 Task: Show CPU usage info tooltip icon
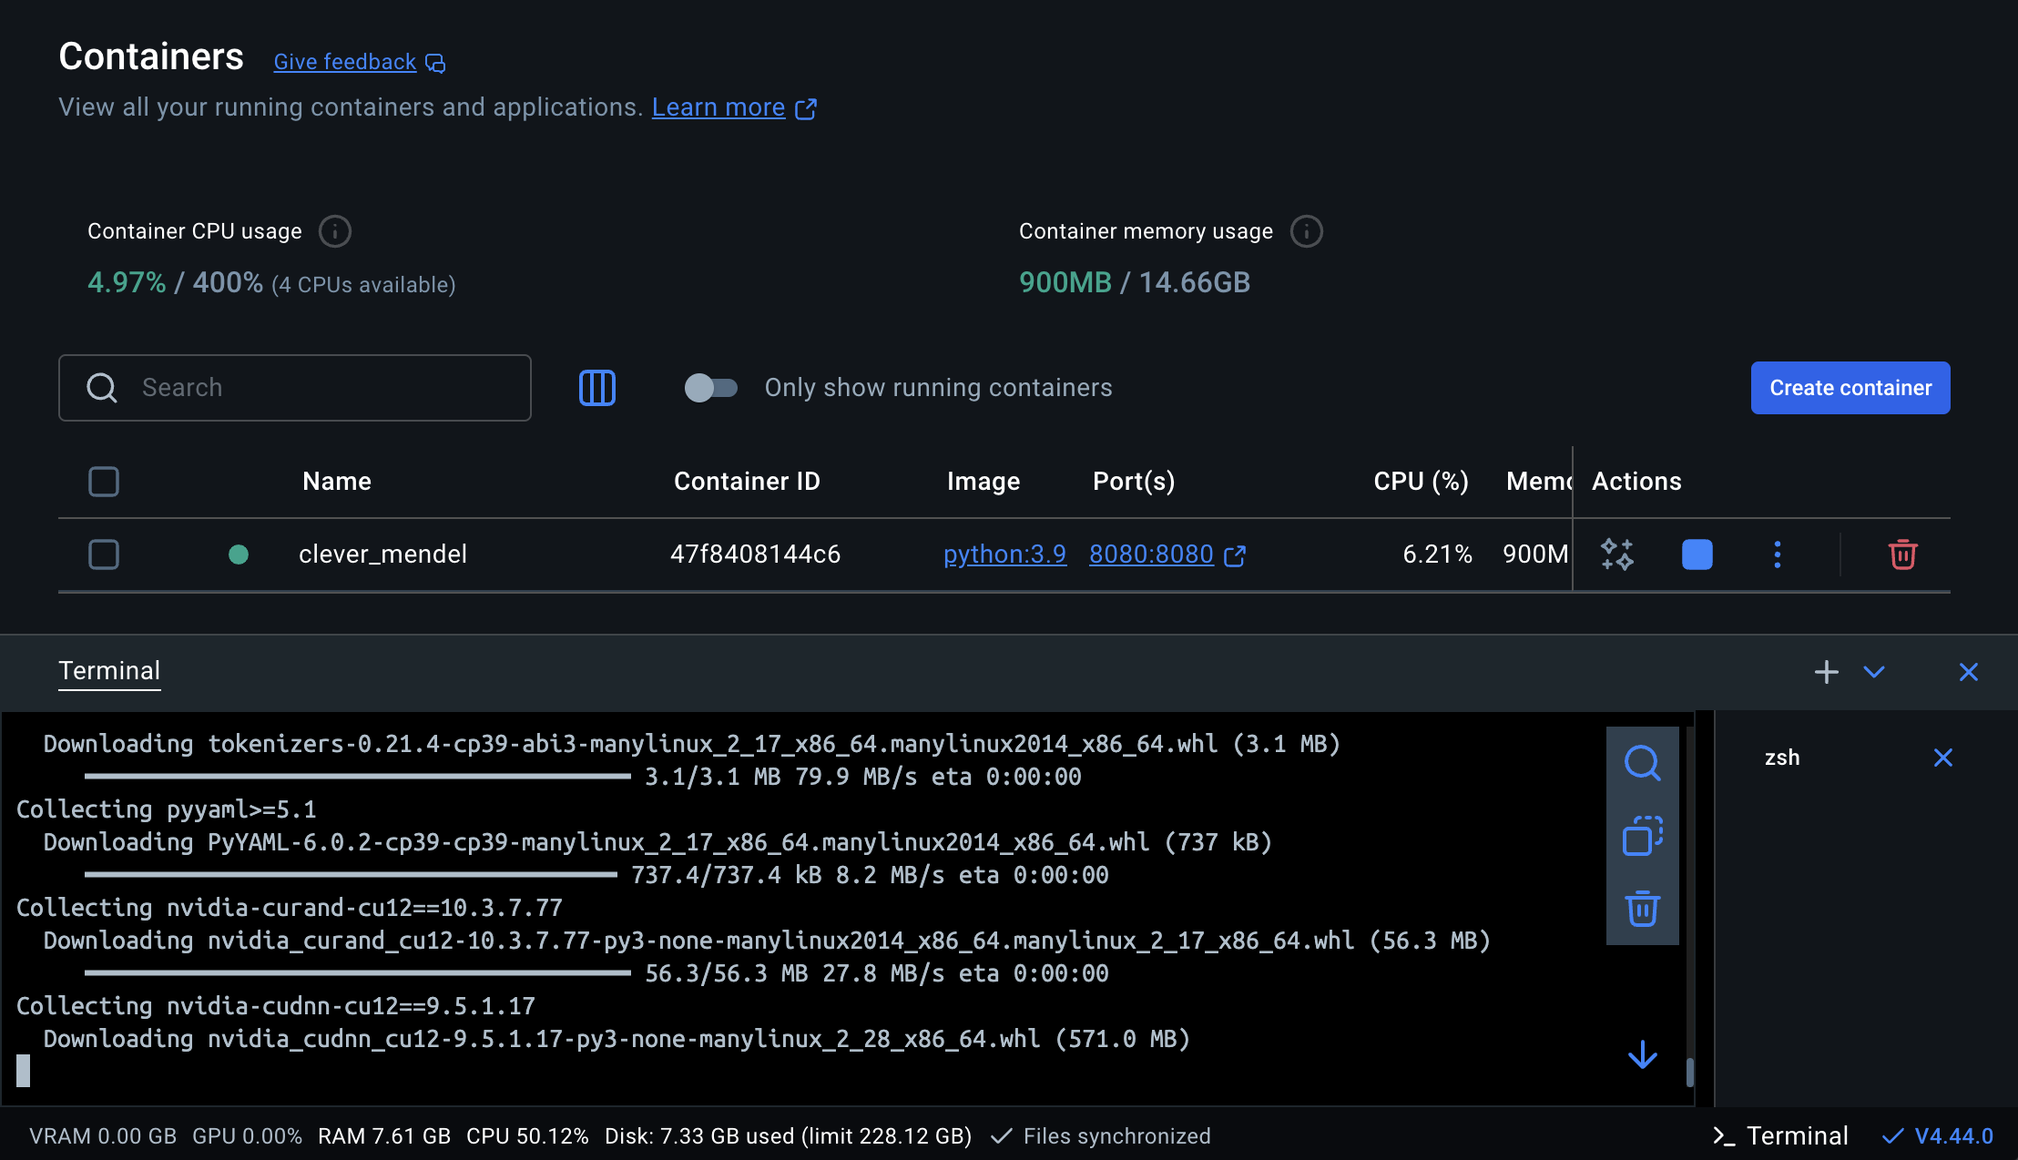click(x=334, y=231)
